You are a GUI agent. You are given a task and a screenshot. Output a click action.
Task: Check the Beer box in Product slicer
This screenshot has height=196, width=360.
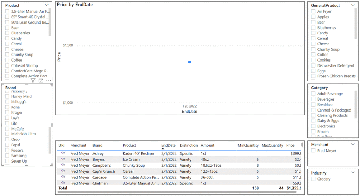[x=7, y=28]
